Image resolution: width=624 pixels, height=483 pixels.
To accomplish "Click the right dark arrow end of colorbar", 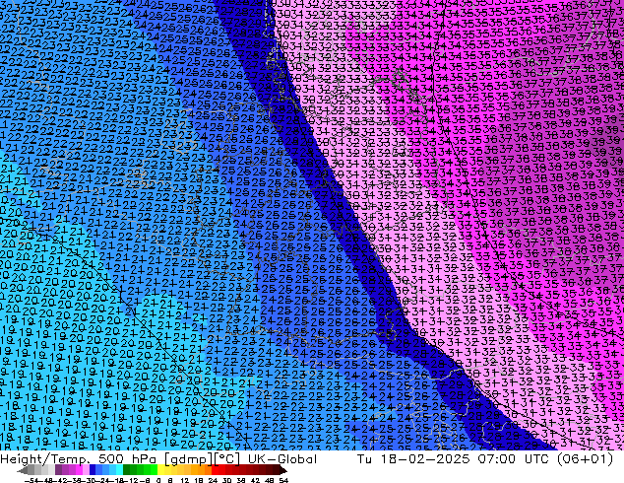I will (x=283, y=470).
